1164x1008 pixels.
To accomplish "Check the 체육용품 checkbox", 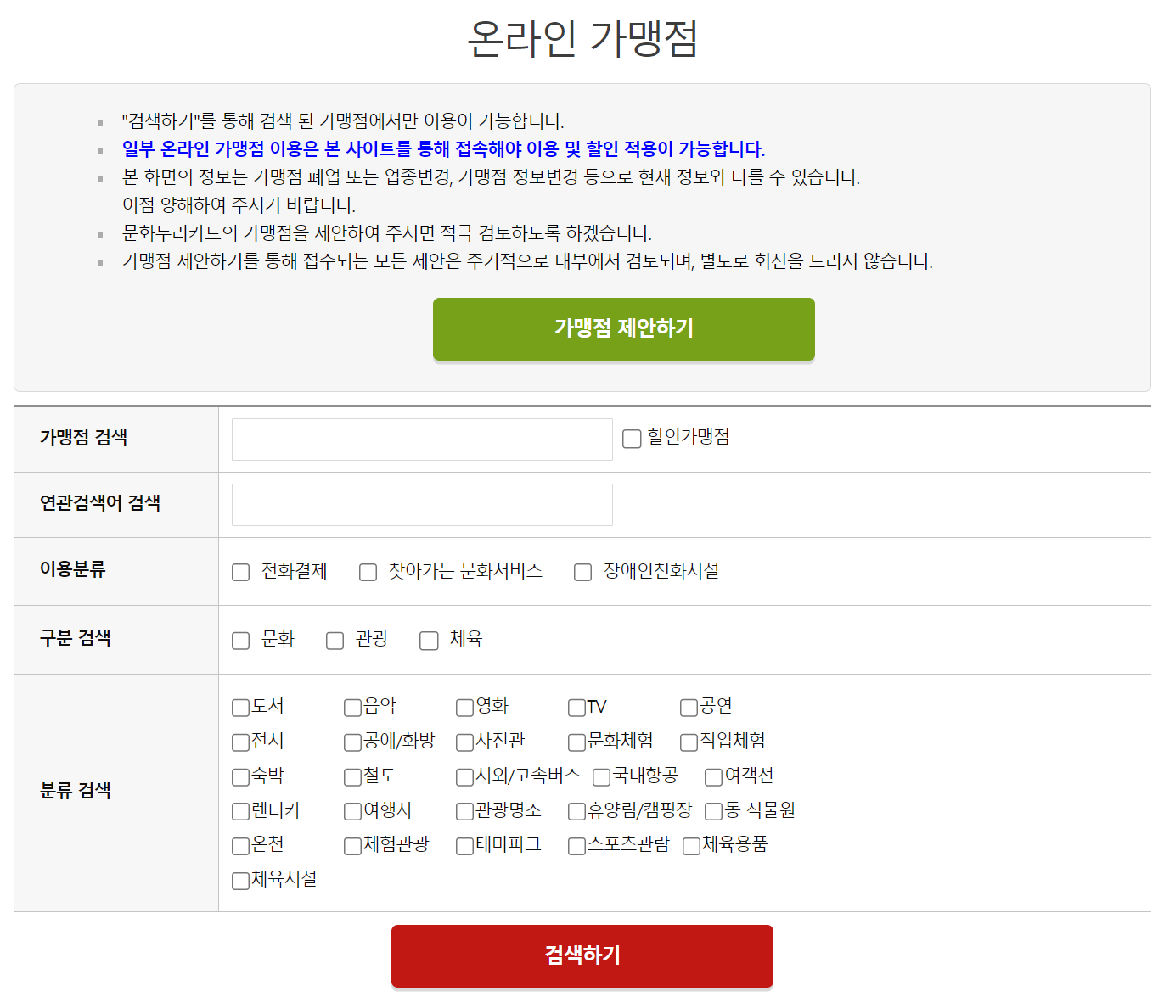I will 691,846.
